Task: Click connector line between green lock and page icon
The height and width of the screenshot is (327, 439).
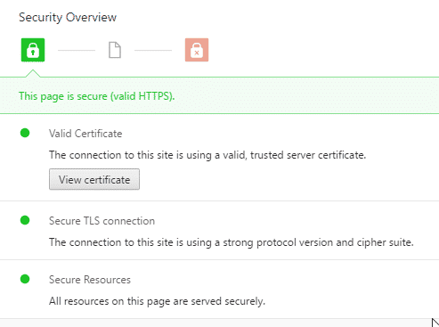Action: tap(77, 50)
